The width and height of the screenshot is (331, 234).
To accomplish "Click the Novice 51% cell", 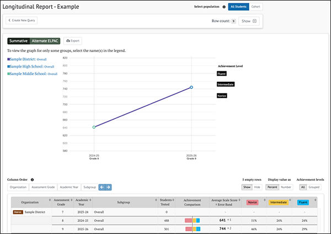I will pyautogui.click(x=254, y=221).
